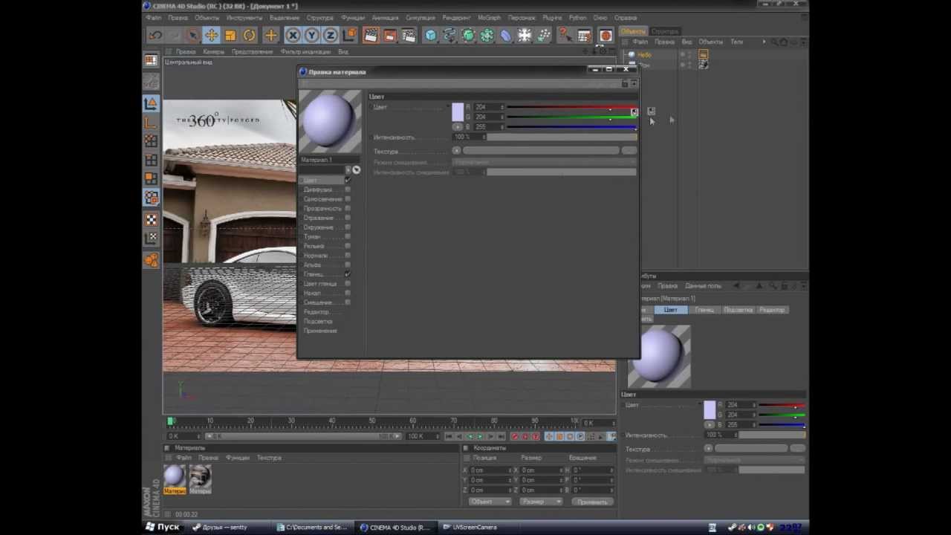This screenshot has height=535, width=951.
Task: Click the texture browse button at row end
Action: tap(629, 151)
